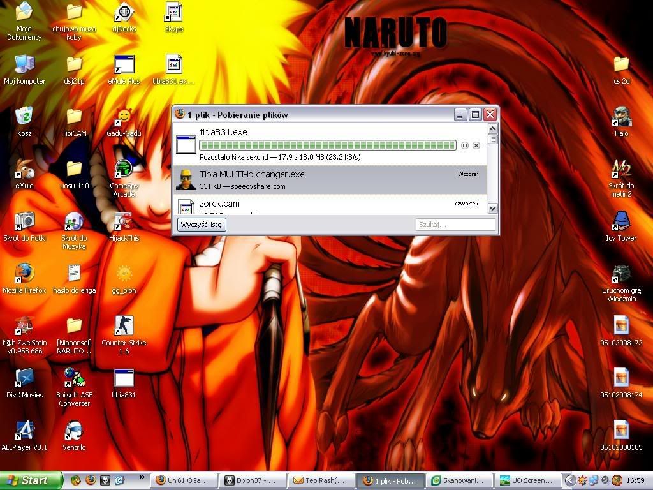Switch to the 'UO Screen...' taskbar window
The image size is (653, 490).
(x=527, y=481)
